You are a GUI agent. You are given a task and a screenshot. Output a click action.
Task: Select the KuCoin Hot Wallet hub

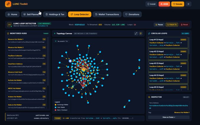click(x=27, y=82)
